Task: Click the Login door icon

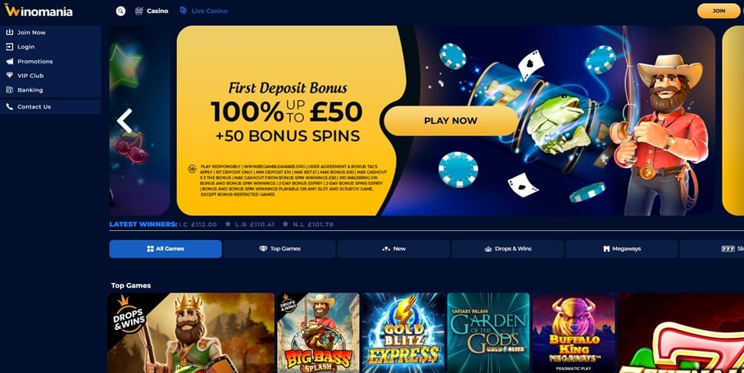Action: (9, 47)
